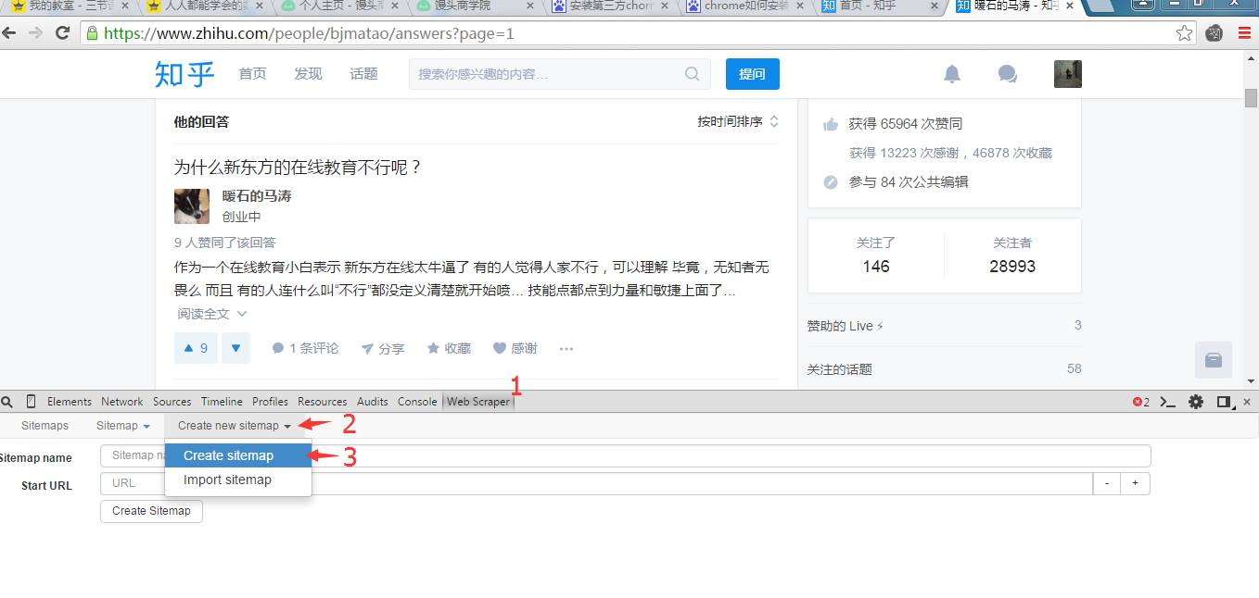Upvote the answer with the 9 button
Image resolution: width=1259 pixels, height=598 pixels.
pos(196,348)
